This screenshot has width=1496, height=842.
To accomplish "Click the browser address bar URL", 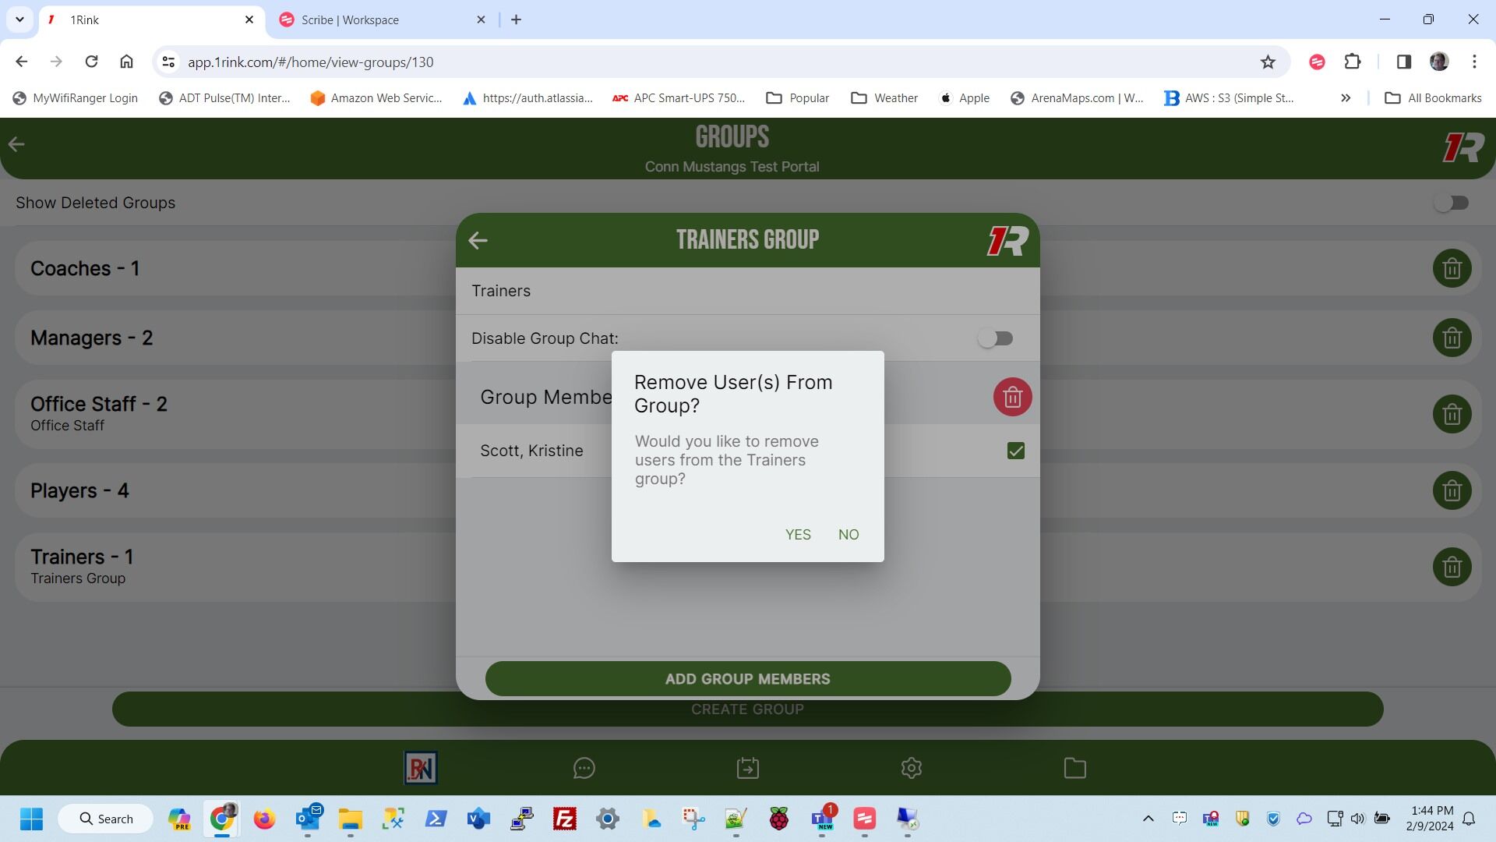I will 311,62.
